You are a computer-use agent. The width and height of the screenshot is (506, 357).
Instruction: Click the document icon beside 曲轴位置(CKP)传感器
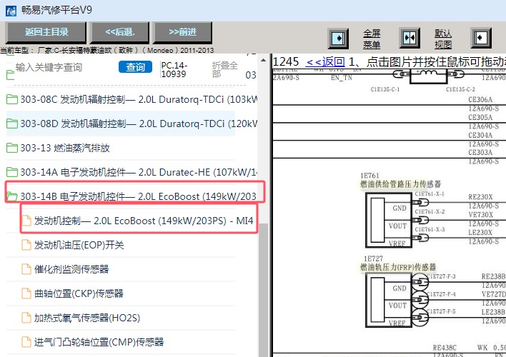click(x=26, y=293)
